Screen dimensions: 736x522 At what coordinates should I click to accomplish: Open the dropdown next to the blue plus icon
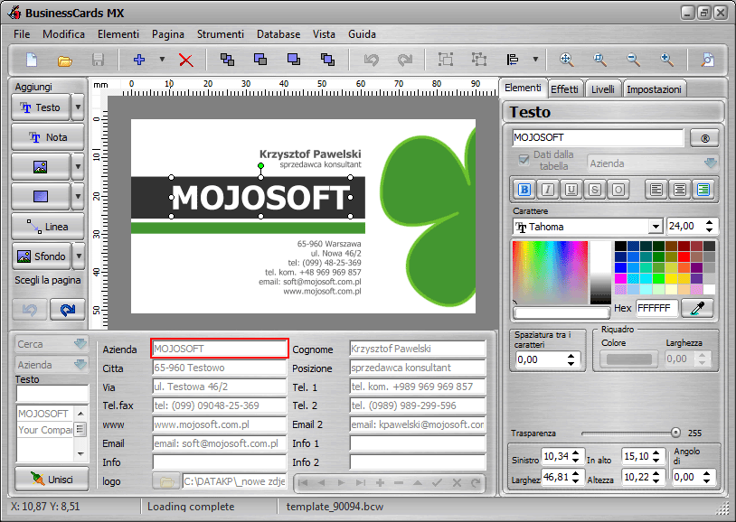(x=162, y=60)
